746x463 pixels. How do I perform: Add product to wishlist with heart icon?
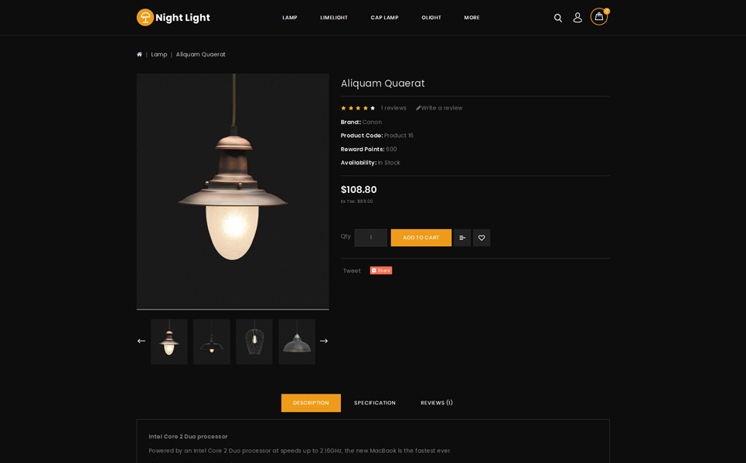pos(482,238)
